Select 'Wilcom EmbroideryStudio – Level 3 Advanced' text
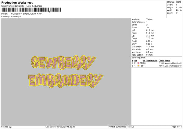 (22, 6)
